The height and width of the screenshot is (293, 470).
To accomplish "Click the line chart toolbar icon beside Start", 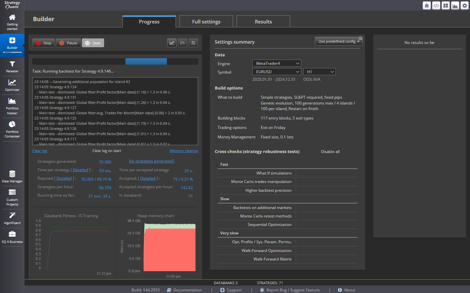I will pyautogui.click(x=172, y=43).
